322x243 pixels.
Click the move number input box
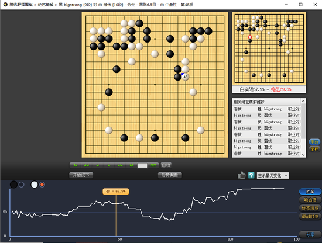pyautogui.click(x=142, y=165)
